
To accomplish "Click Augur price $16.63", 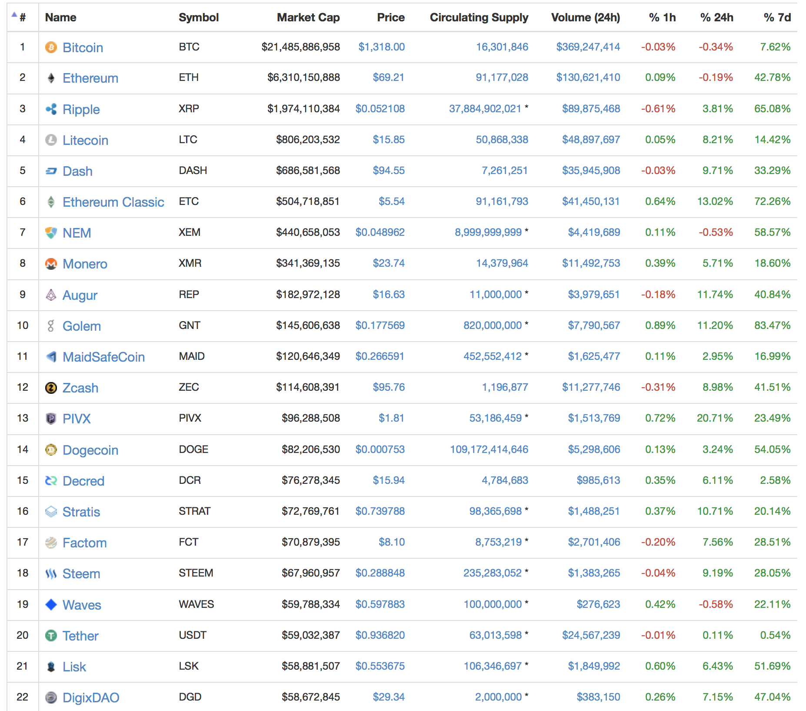I will click(x=389, y=295).
